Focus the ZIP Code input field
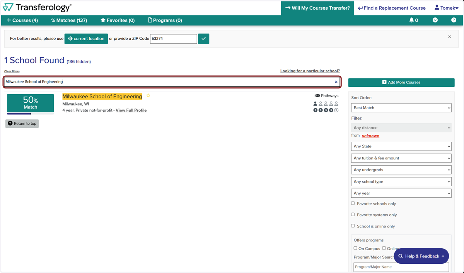This screenshot has height=273, width=464. click(x=173, y=39)
